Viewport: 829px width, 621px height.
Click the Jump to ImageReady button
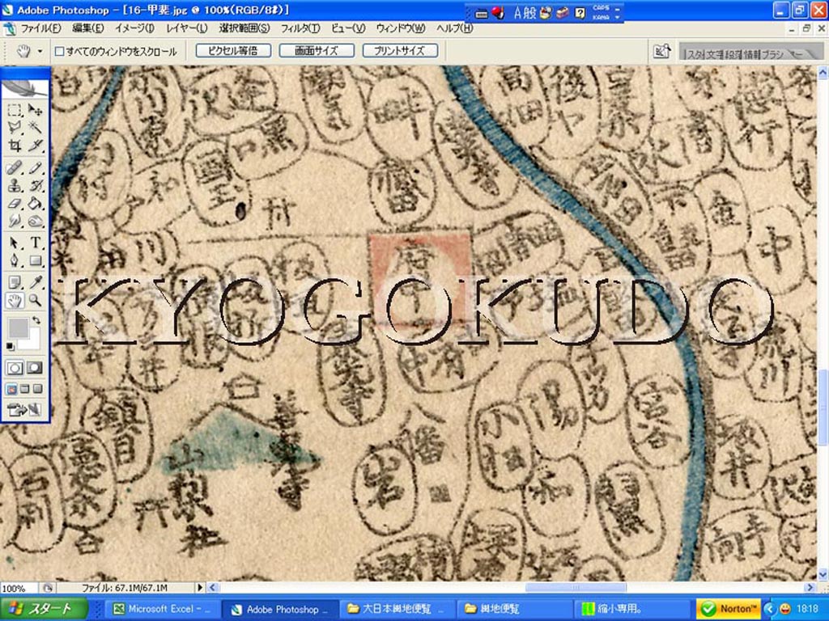[x=24, y=409]
